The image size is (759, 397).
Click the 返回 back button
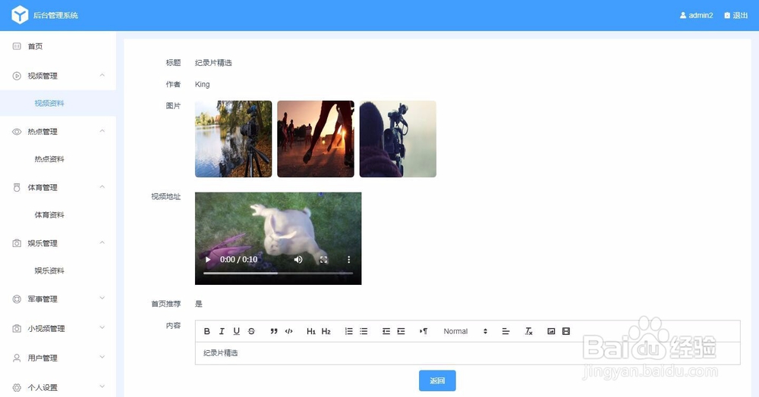[437, 380]
